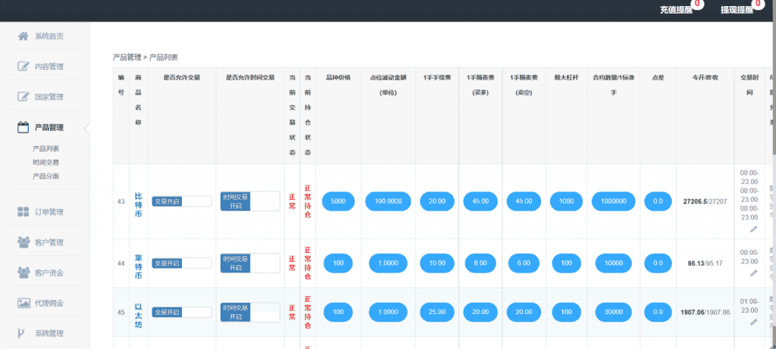Open 充值提醒 in top bar
Image resolution: width=776 pixels, height=349 pixels.
(676, 10)
